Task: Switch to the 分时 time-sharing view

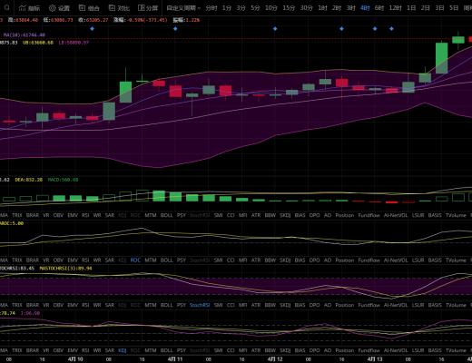Action: point(211,8)
